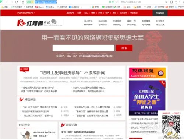Open article 月上班22天连休8天 值得一试
184x139 pixels.
coord(38,115)
